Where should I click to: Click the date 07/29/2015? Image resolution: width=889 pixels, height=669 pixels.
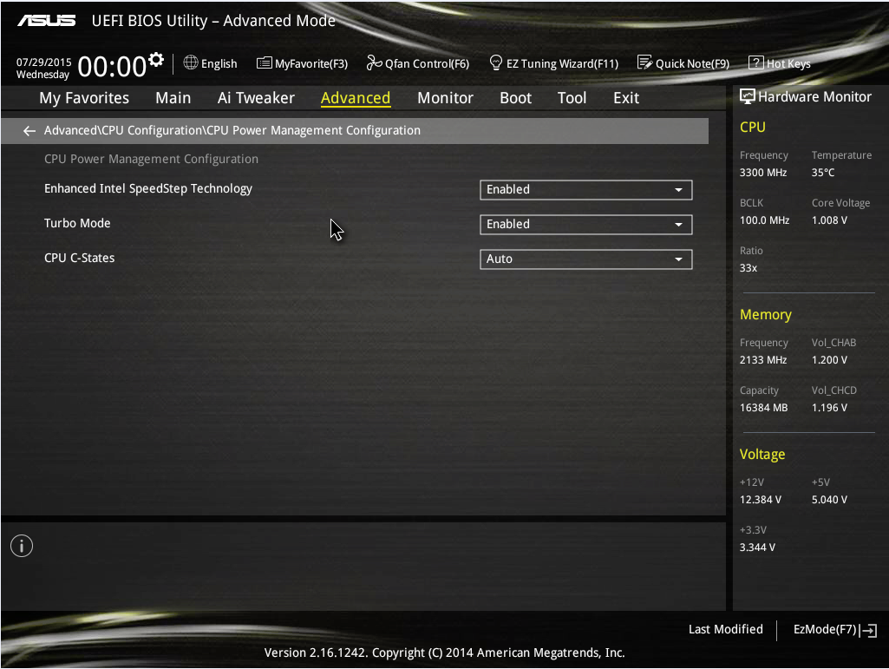(43, 62)
